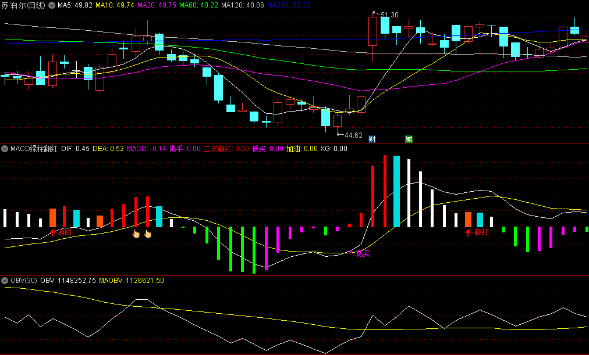
Task: Click the 51.30 high price label
Action: click(x=389, y=15)
